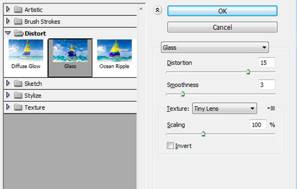Expand the Stylize folder arrow

(8, 95)
